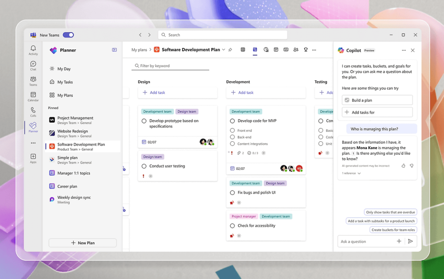Open the Teams icon in left rail
Screen dimensions: 444x279
coord(33,81)
